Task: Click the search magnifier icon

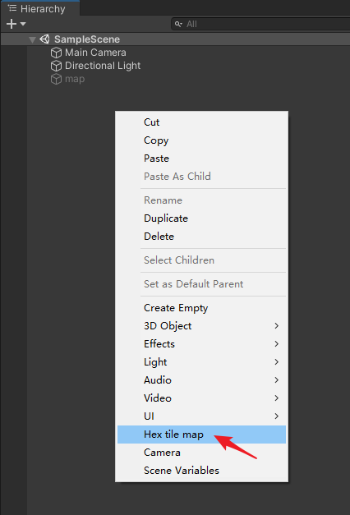Action: point(178,24)
